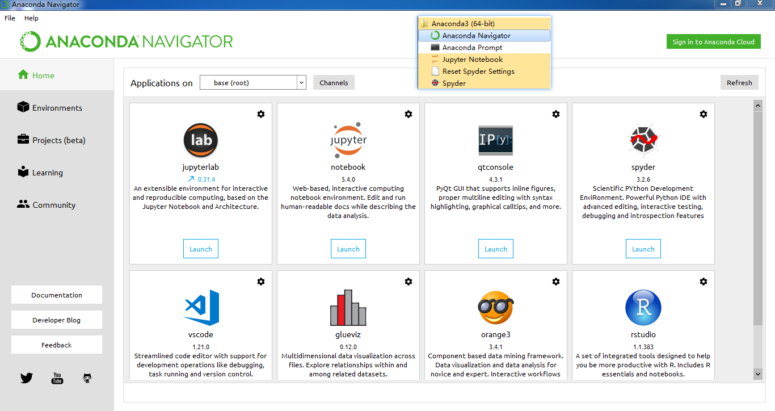Open the notebook tile gear icon

click(408, 114)
